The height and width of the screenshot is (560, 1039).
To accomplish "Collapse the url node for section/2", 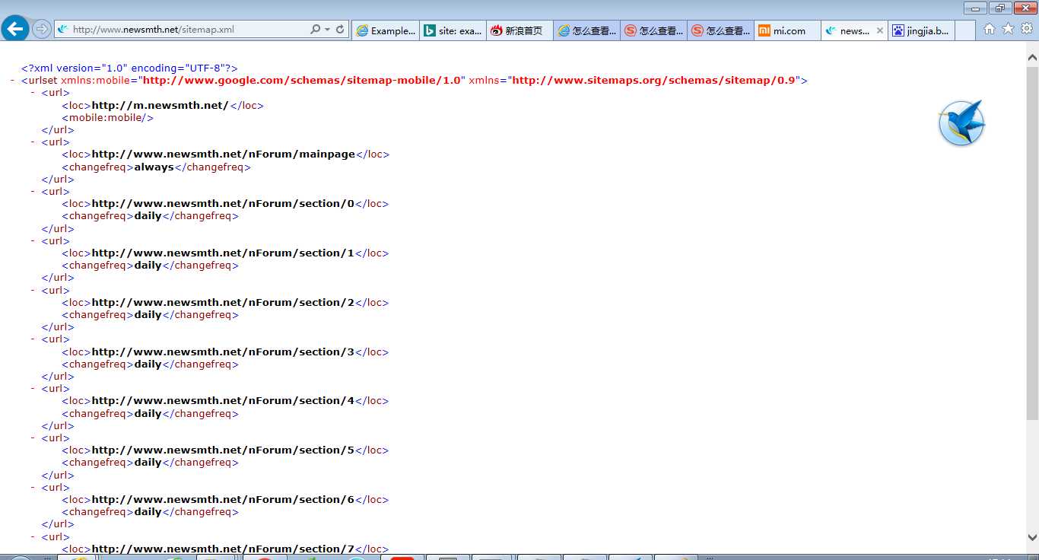I will coord(33,290).
